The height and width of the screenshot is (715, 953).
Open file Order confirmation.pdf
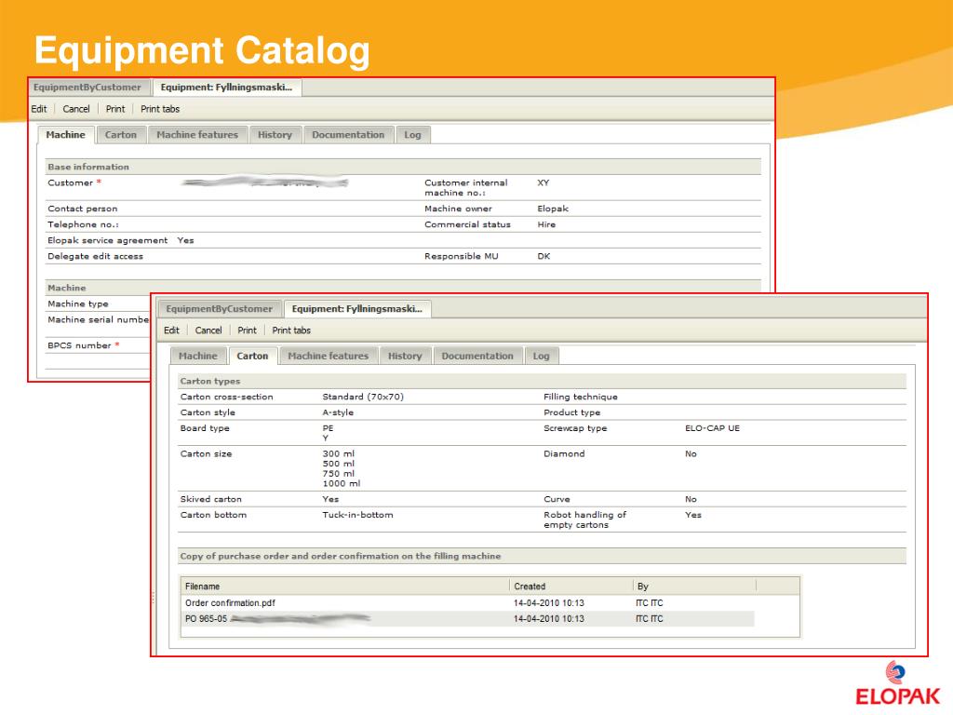pyautogui.click(x=231, y=603)
